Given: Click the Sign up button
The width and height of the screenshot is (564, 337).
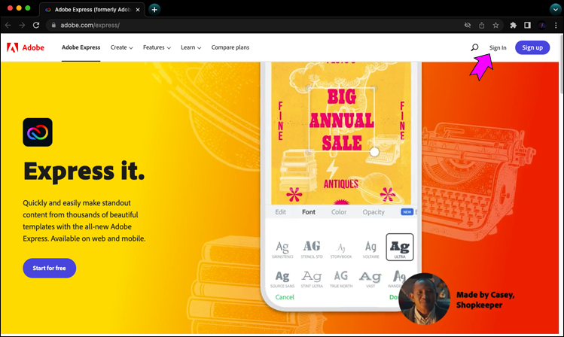Looking at the screenshot, I should tap(532, 47).
